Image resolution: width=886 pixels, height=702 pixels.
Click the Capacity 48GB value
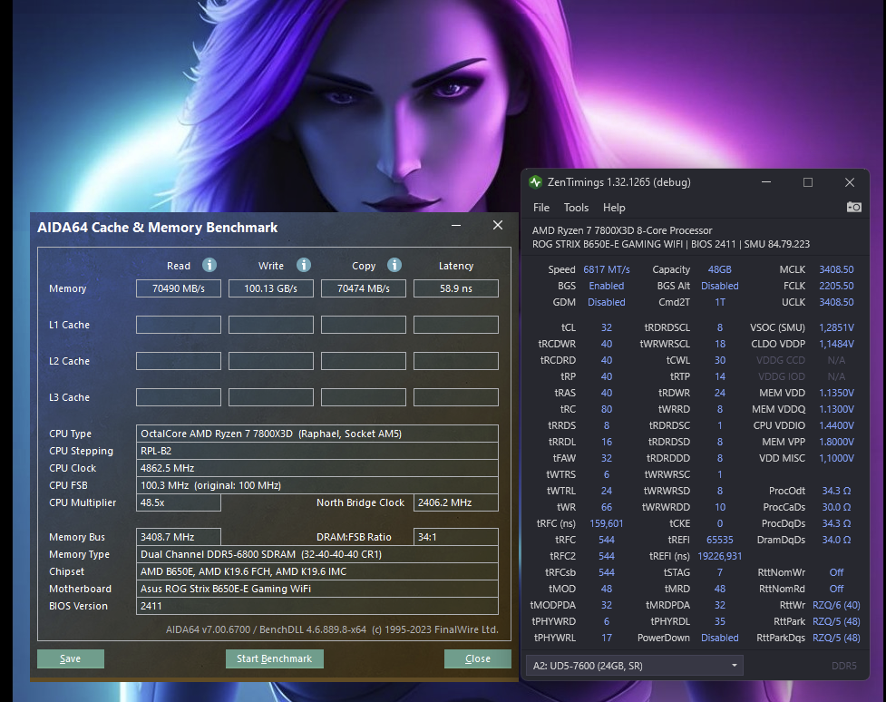(x=720, y=269)
